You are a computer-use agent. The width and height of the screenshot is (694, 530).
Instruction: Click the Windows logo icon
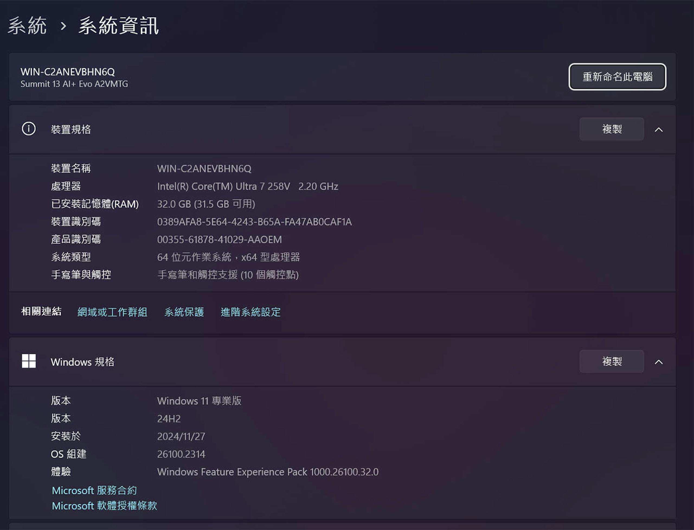[x=29, y=361]
